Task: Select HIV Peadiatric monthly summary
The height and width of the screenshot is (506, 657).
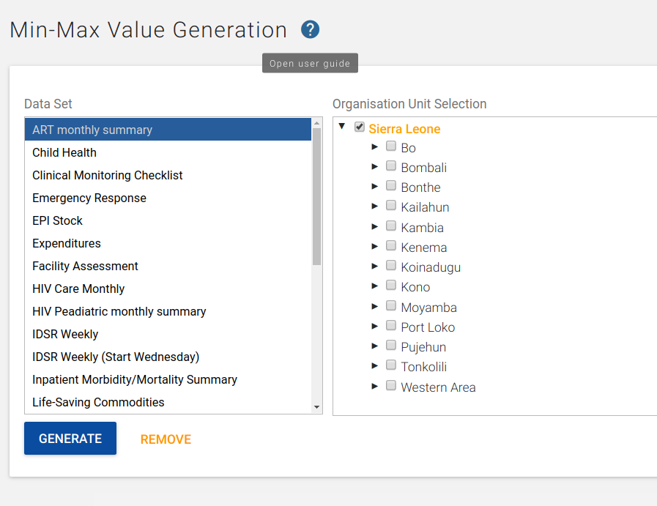Action: point(168,310)
